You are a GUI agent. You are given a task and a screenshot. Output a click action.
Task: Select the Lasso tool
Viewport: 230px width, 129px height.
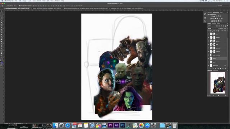click(1, 16)
